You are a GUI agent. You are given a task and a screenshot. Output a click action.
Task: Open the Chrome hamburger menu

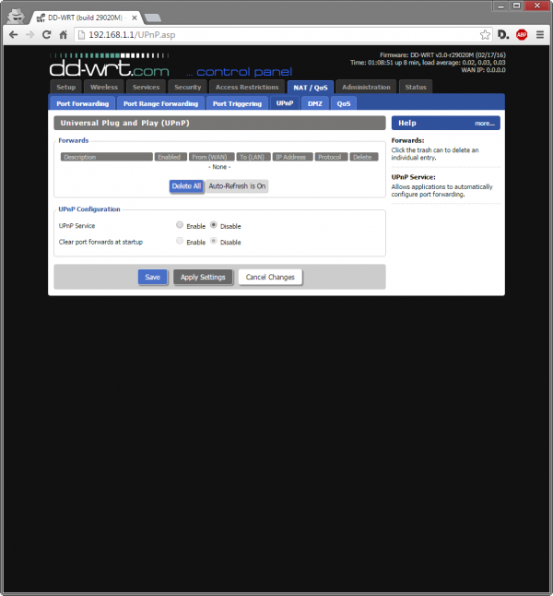[x=540, y=34]
